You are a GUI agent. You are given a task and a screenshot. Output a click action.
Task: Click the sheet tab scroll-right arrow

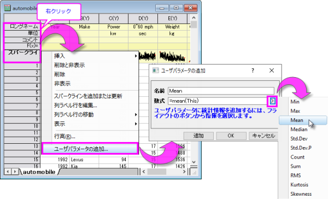tap(15, 172)
